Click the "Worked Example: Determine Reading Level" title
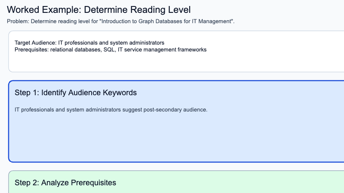344x193 pixels. (x=99, y=9)
